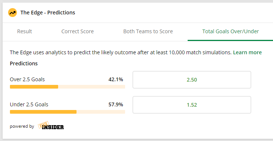Click the 42.1% percentage value

116,79
